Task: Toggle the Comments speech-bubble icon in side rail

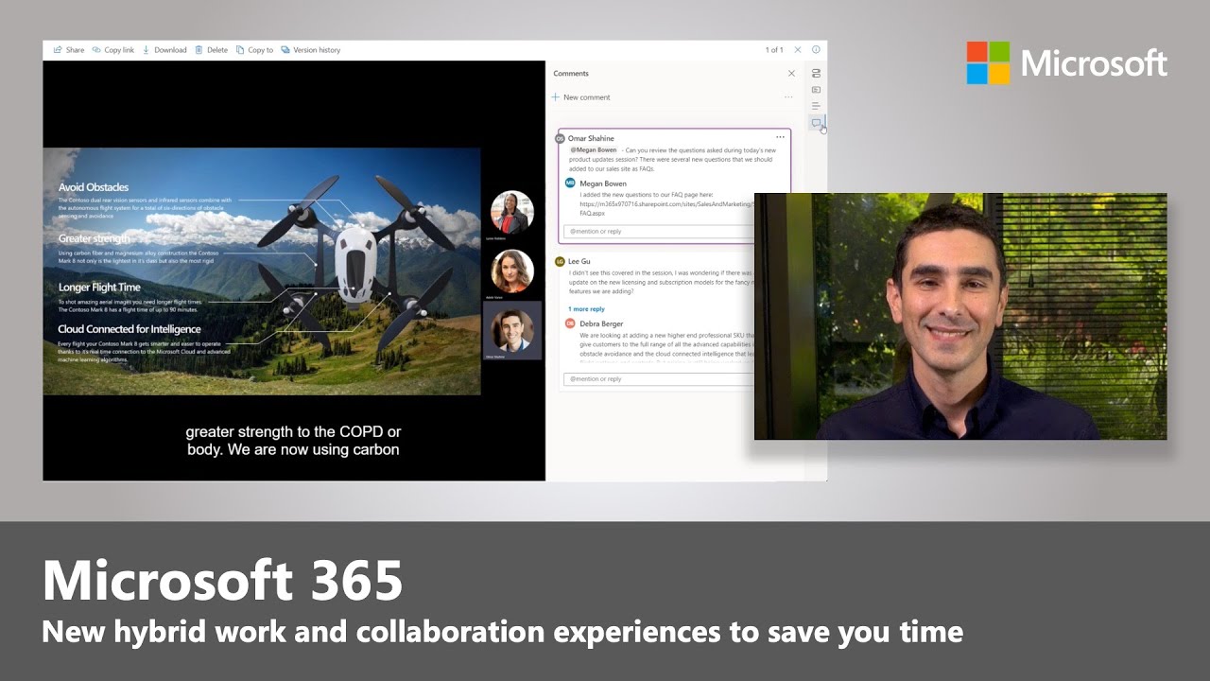Action: click(816, 123)
